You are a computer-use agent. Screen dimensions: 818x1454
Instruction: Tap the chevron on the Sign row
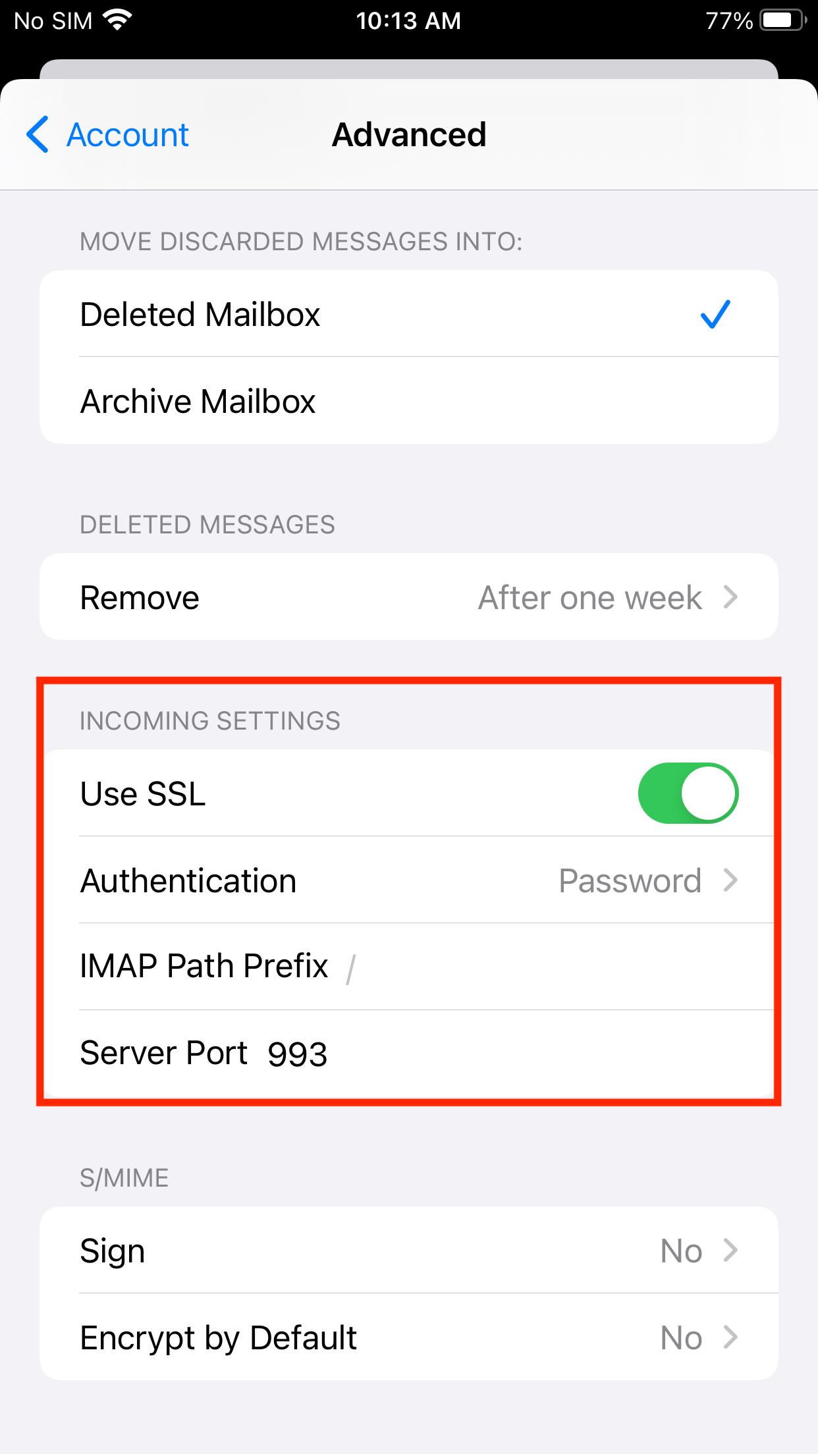point(730,1250)
